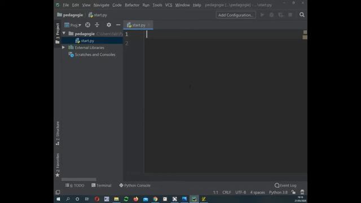
Task: Click start.py breadcrumb in navigation bar
Action: [x=98, y=15]
